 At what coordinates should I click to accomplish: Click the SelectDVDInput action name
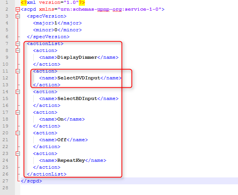click(79, 78)
